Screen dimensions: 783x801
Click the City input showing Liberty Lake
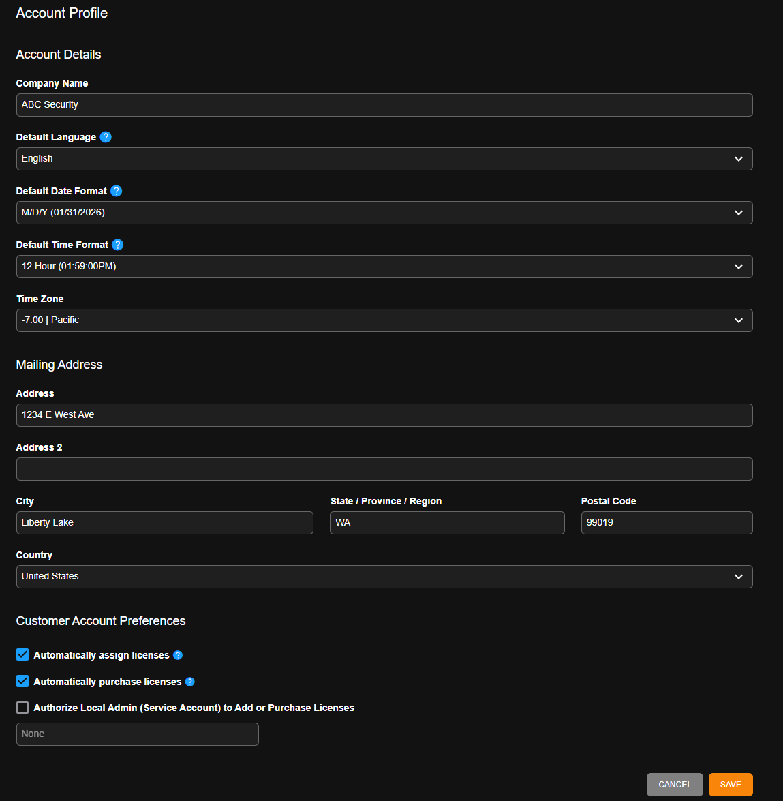[x=164, y=522]
